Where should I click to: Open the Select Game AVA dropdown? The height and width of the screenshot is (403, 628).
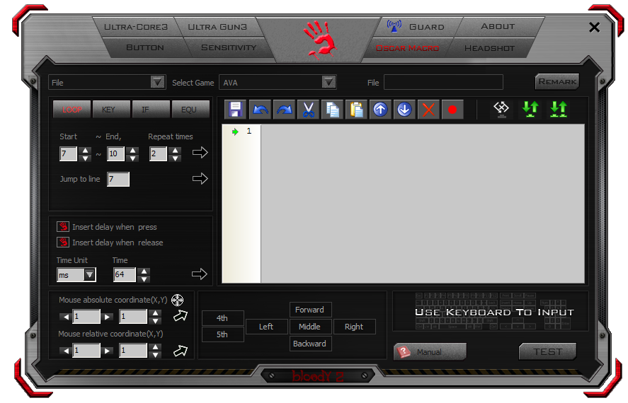point(329,82)
